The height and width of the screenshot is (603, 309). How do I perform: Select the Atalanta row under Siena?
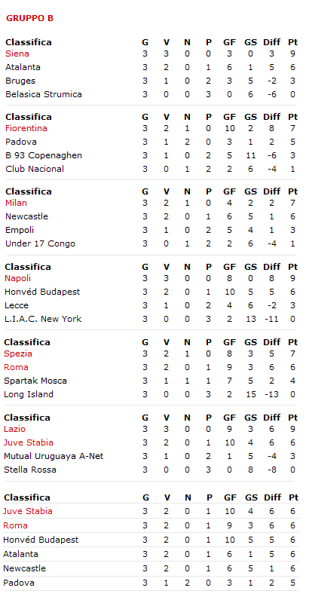(x=150, y=67)
